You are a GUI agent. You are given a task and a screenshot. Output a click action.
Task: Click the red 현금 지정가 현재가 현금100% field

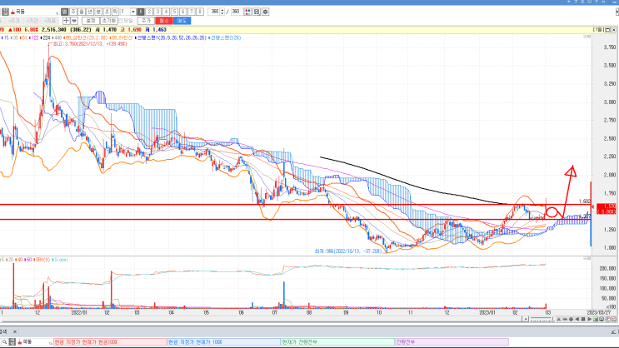coord(110,341)
